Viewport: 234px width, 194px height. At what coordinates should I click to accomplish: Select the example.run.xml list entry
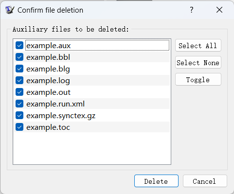click(92, 104)
